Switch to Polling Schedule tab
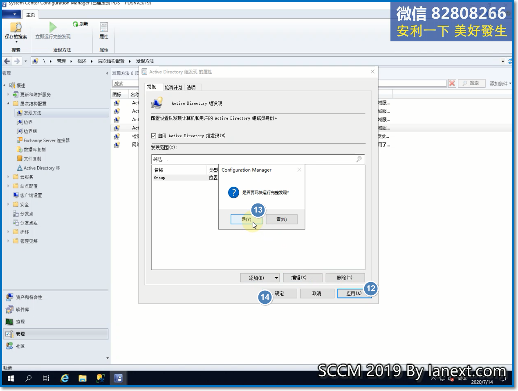The width and height of the screenshot is (518, 391). click(x=173, y=87)
